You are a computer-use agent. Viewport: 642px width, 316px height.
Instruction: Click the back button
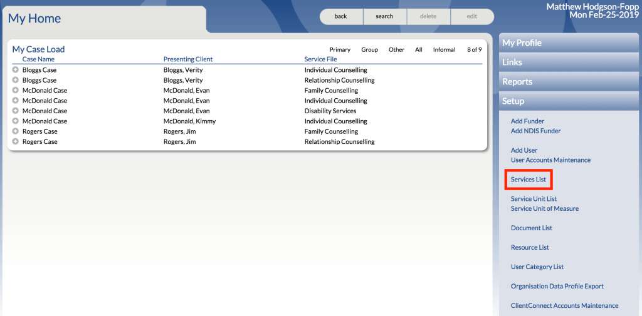click(x=340, y=16)
